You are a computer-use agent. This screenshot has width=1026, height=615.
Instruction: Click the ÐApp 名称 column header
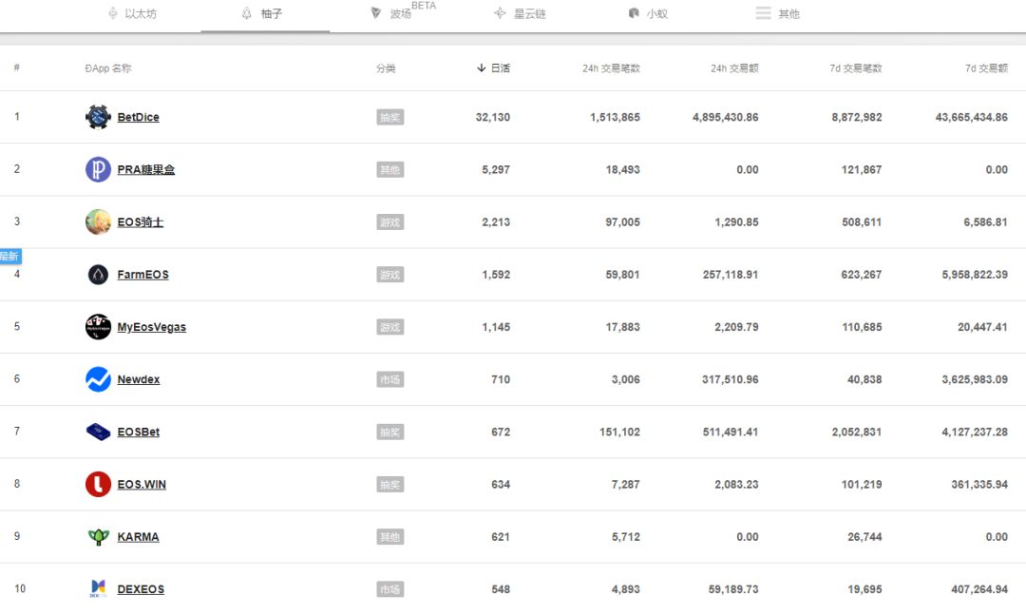pyautogui.click(x=108, y=68)
